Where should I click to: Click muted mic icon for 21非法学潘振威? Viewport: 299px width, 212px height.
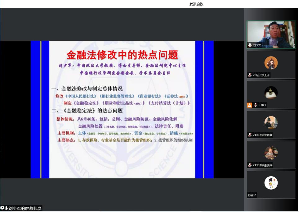tap(250, 165)
